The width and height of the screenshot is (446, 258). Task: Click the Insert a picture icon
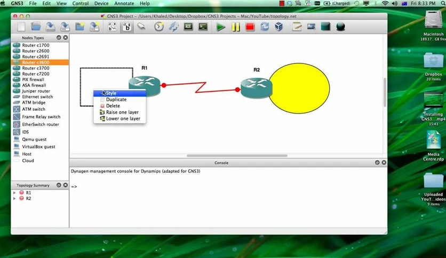(x=311, y=27)
